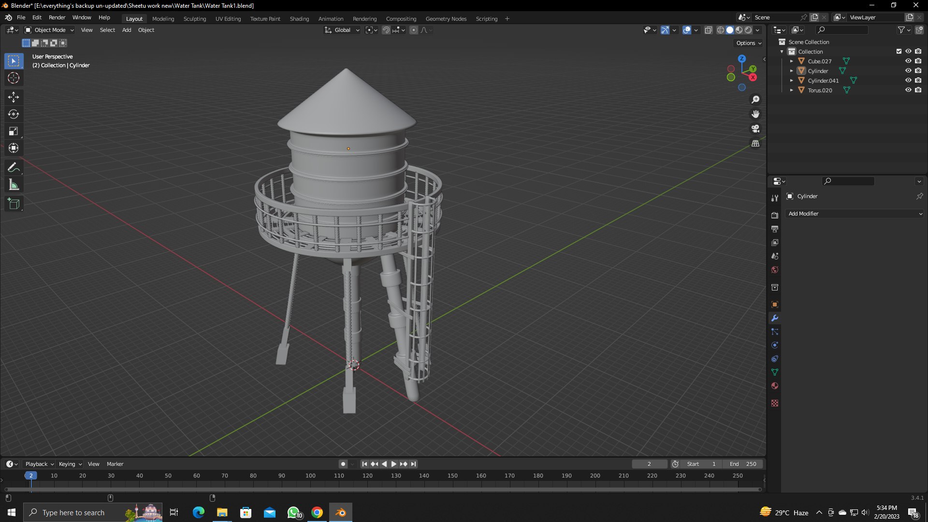Select the Rotate tool
This screenshot has width=928, height=522.
click(14, 114)
